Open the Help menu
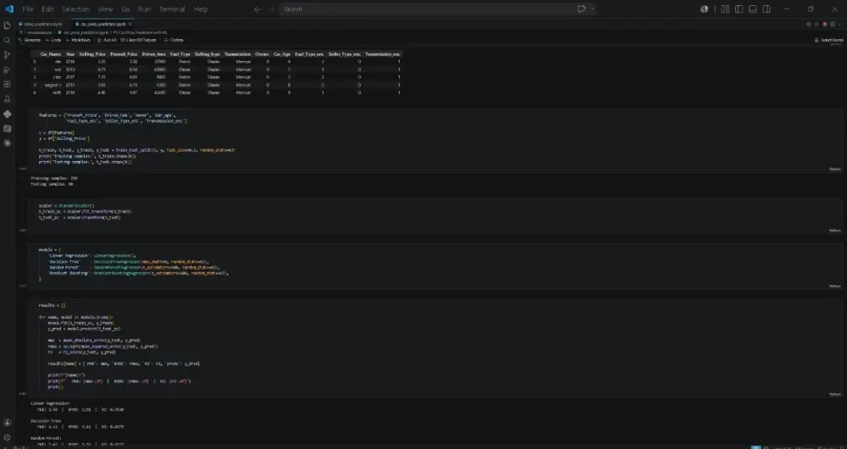This screenshot has width=847, height=449. point(201,9)
